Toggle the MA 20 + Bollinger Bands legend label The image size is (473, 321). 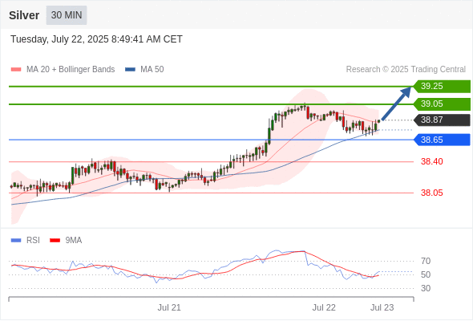coord(71,70)
